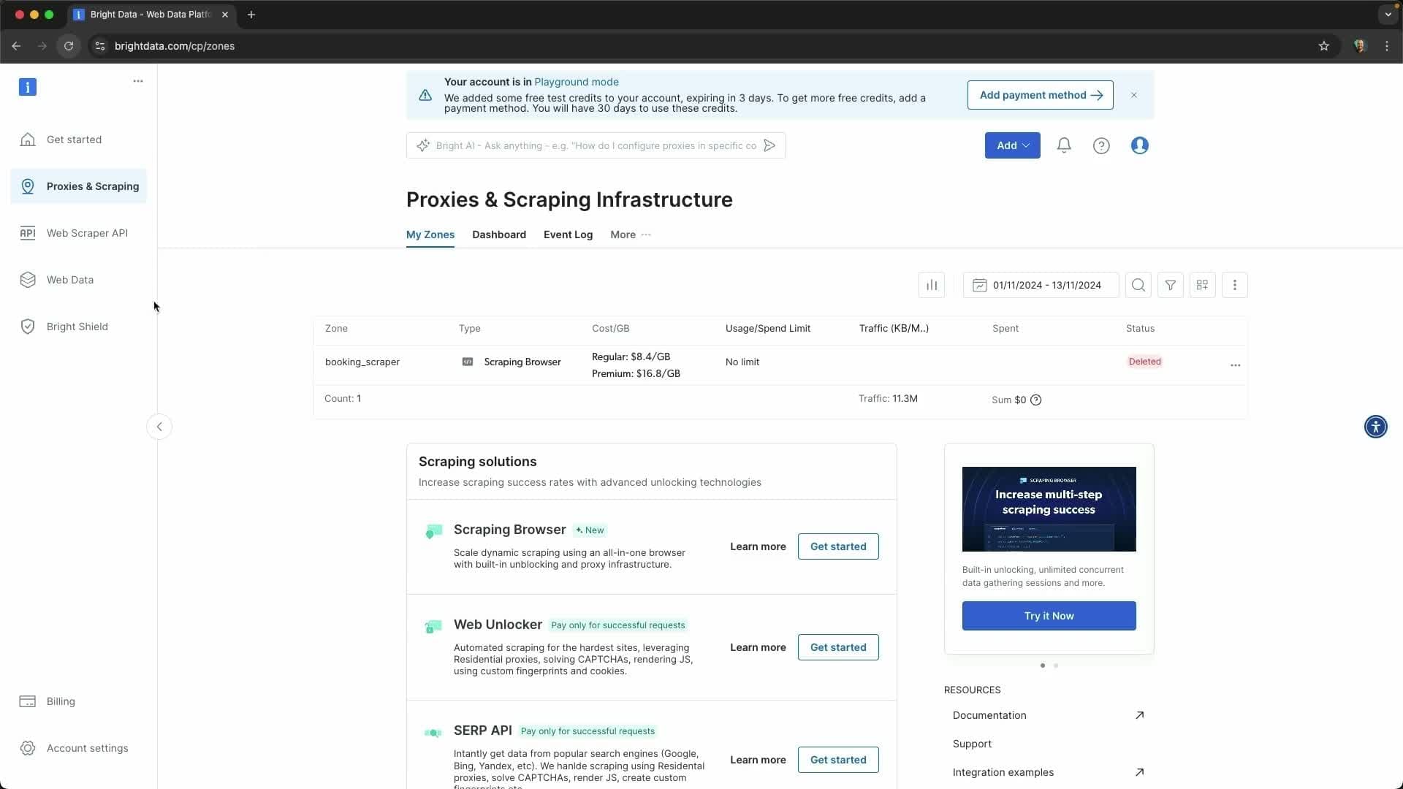Collapse the sidebar with chevron arrow
Viewport: 1403px width, 789px height.
tap(159, 427)
